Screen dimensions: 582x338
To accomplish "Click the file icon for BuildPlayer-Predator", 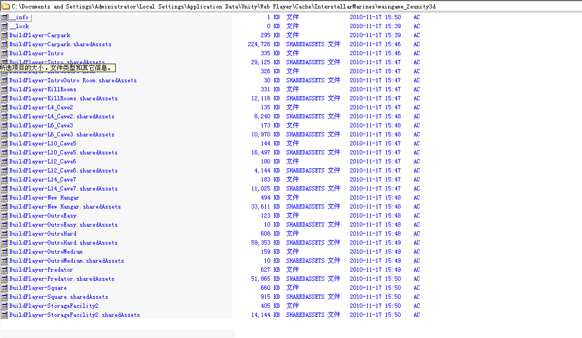I will [x=4, y=270].
